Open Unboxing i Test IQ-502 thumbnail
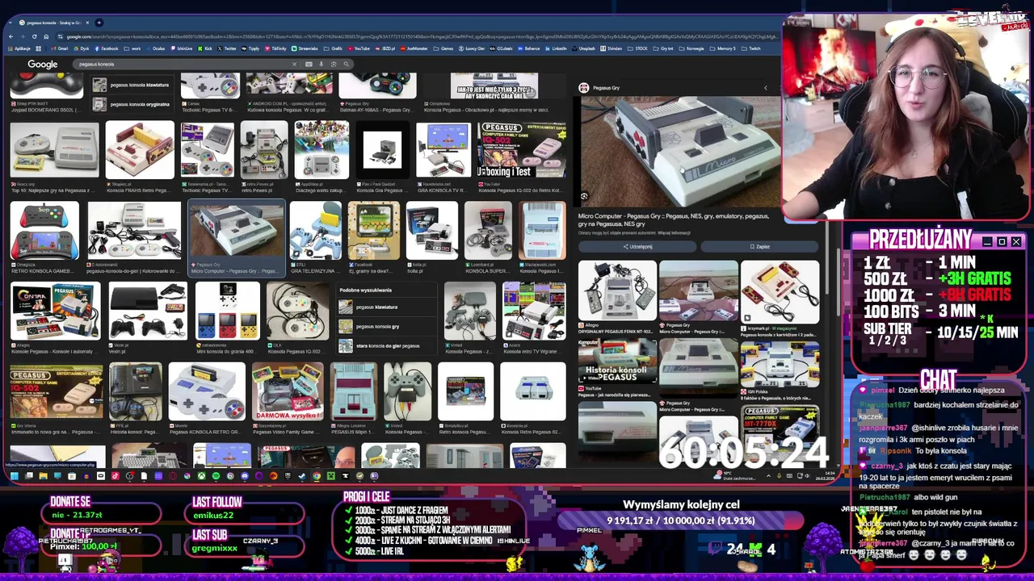 (521, 150)
